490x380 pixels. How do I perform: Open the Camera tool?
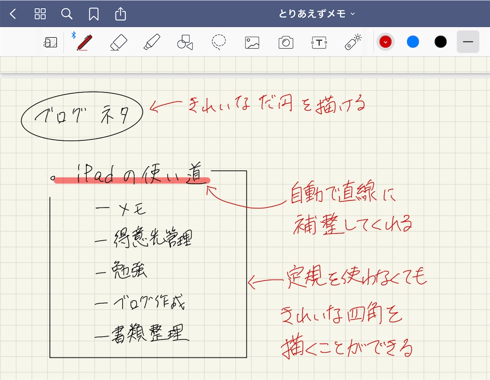click(286, 42)
